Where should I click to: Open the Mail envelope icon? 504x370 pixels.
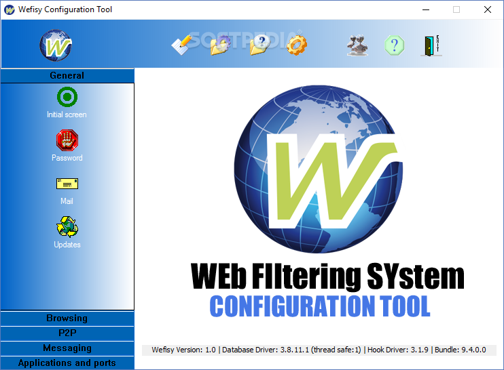point(67,184)
